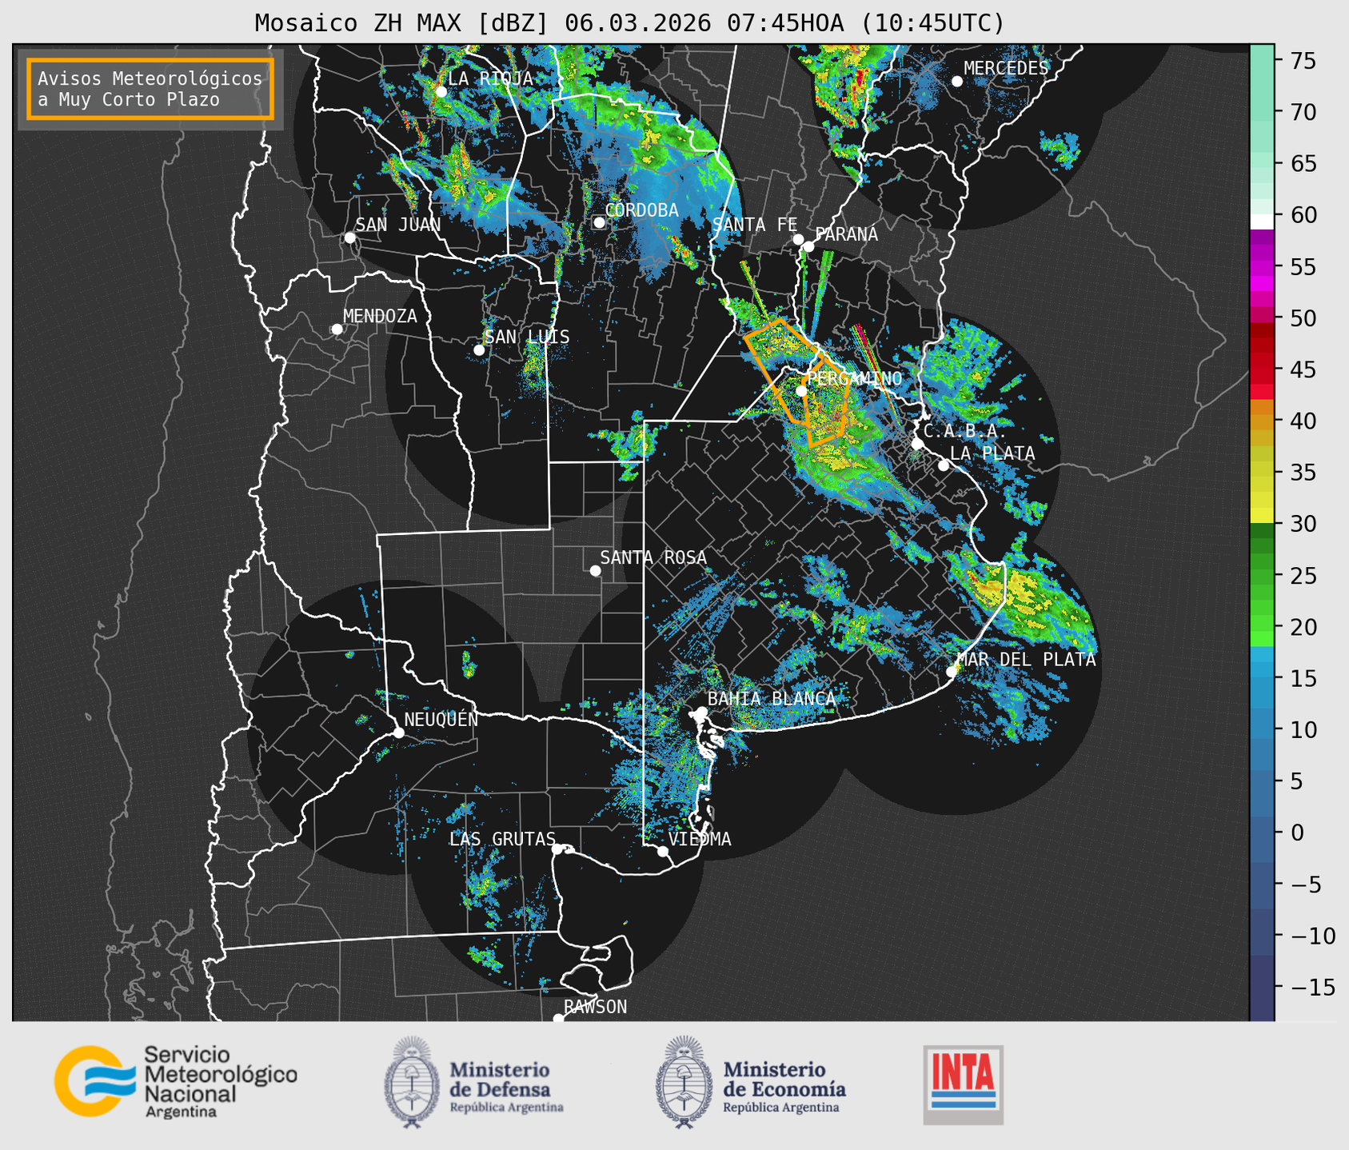This screenshot has width=1349, height=1150.
Task: Click the MAR DEL PLATA map label
Action: [1026, 660]
